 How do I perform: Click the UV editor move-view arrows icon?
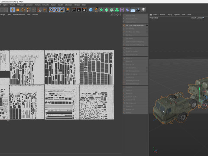click(x=117, y=15)
